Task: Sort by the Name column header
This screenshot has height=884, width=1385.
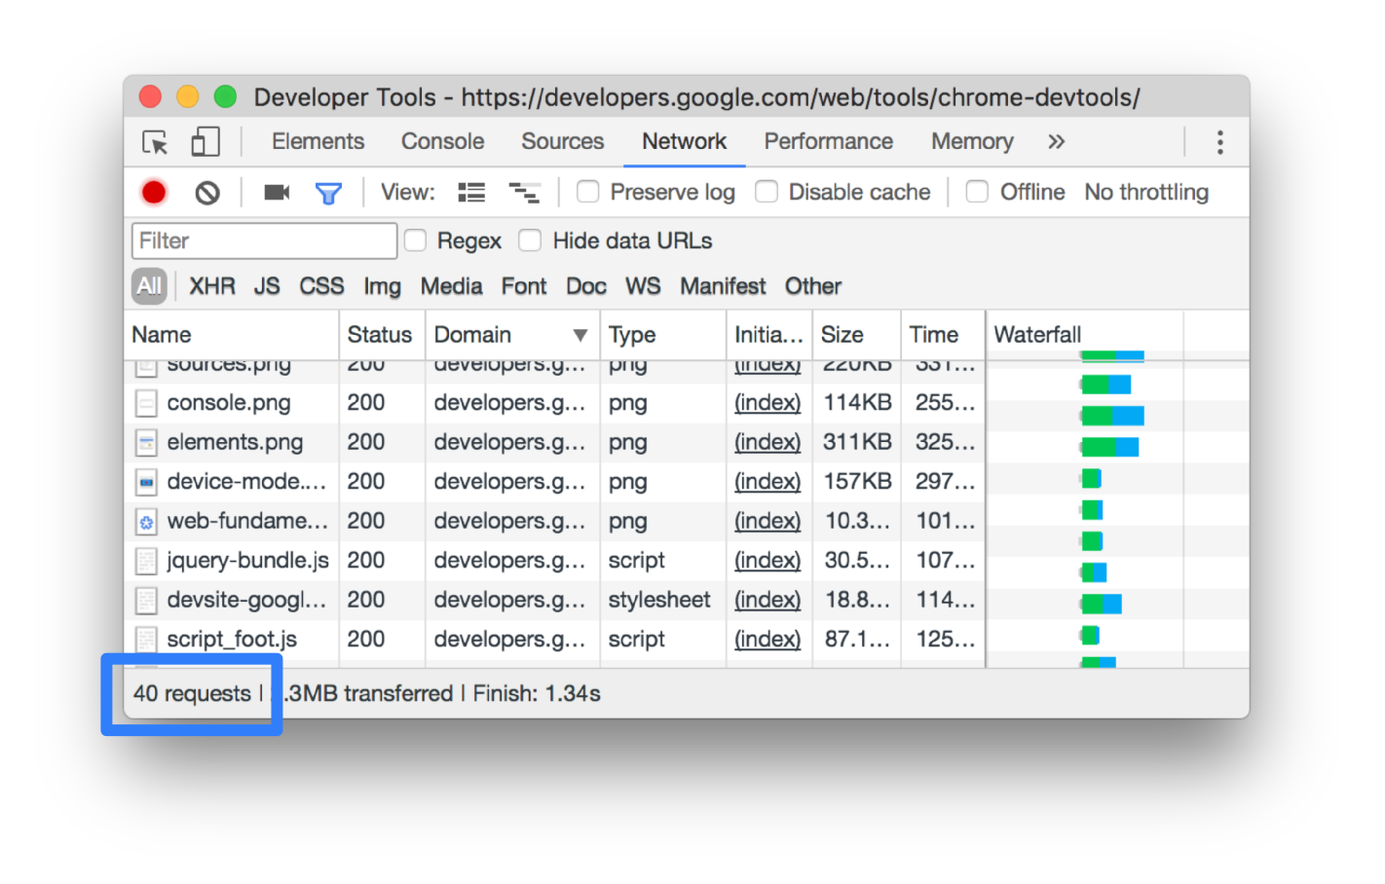Action: 232,335
